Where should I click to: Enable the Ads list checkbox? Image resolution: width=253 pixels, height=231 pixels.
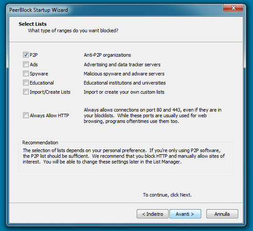click(26, 64)
